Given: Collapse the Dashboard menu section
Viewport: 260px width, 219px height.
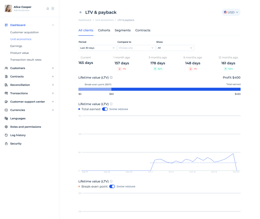Looking at the screenshot, I should pyautogui.click(x=53, y=25).
